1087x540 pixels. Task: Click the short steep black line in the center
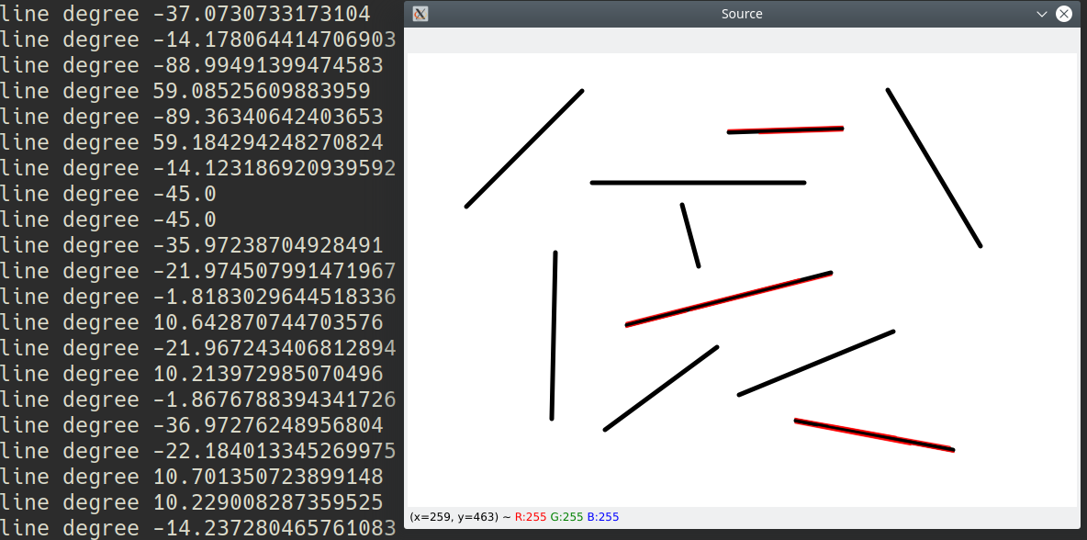tap(689, 236)
